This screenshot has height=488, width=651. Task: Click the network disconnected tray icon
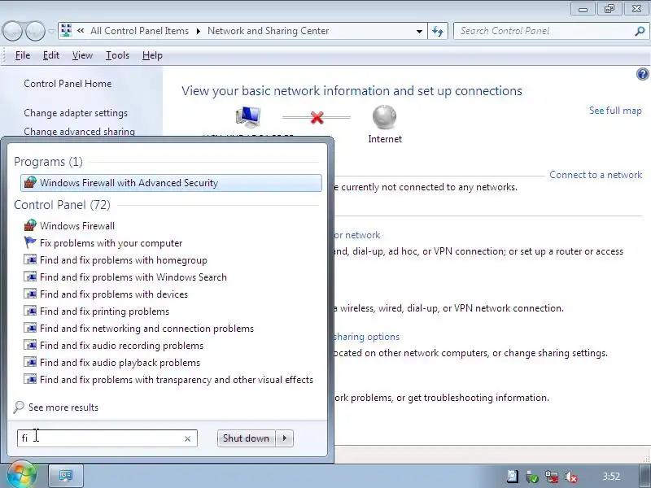[x=552, y=477]
